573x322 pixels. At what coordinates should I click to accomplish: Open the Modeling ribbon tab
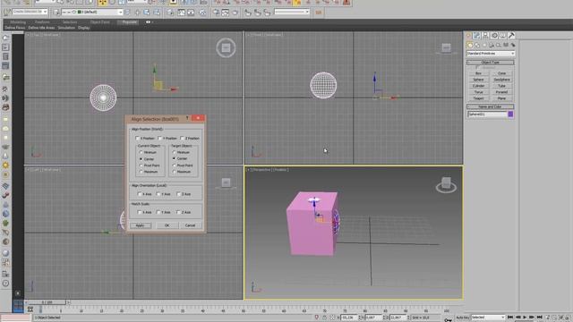(x=18, y=22)
